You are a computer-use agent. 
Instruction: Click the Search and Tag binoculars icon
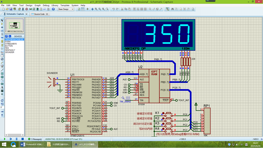tap(172, 9)
